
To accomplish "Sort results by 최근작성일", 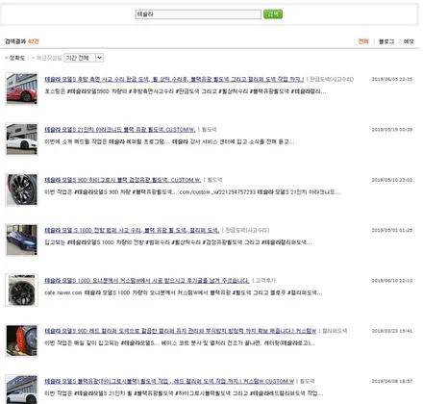I will tap(49, 58).
